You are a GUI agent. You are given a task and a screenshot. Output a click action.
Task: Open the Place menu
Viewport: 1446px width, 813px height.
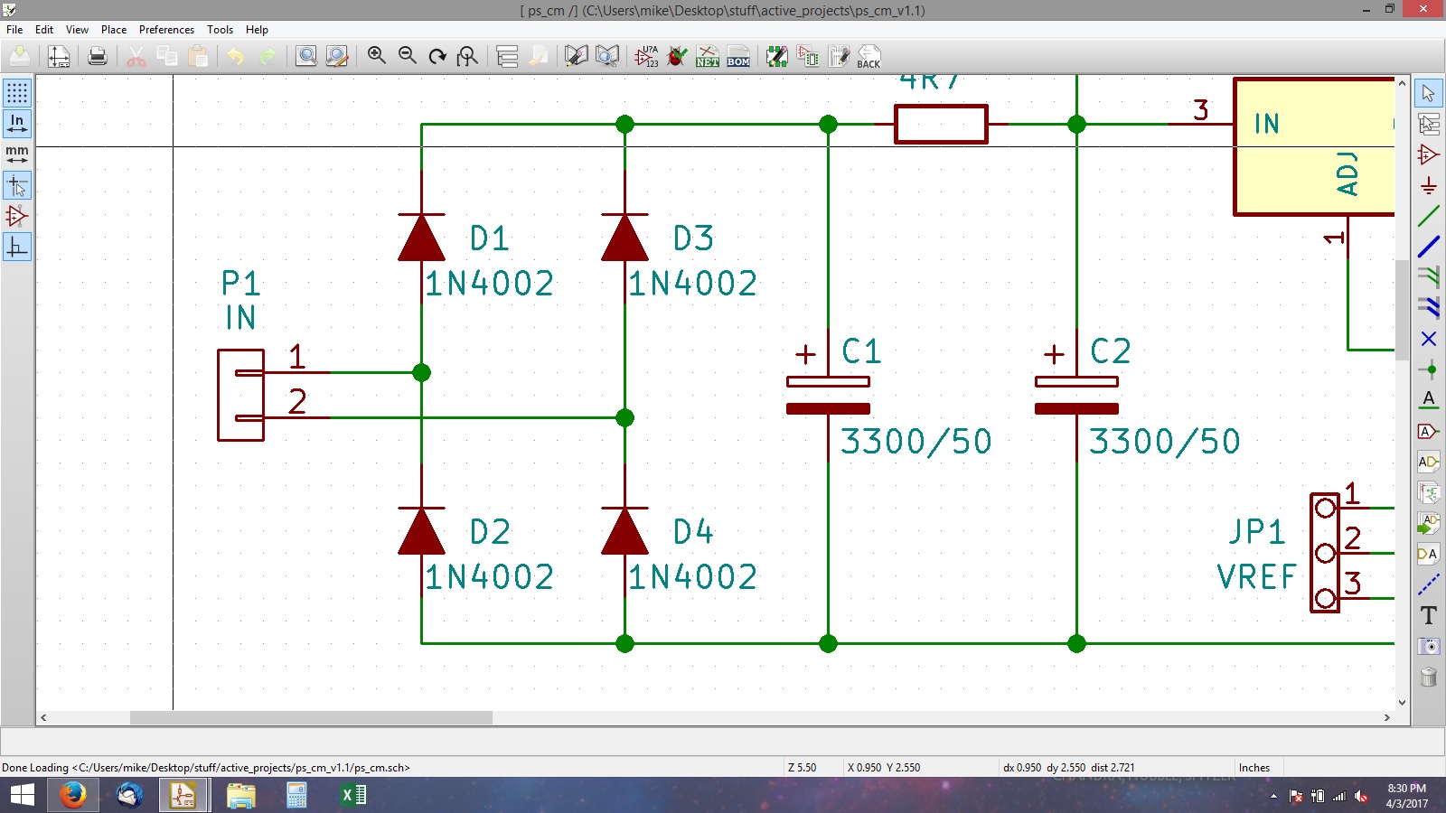(114, 30)
